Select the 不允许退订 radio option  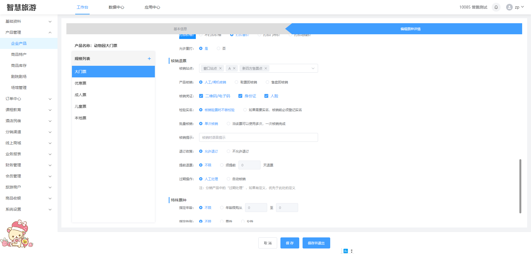pyautogui.click(x=228, y=151)
